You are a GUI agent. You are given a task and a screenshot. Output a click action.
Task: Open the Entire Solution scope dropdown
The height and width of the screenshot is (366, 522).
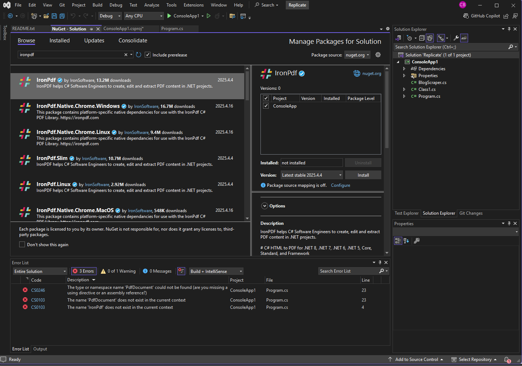tap(40, 271)
